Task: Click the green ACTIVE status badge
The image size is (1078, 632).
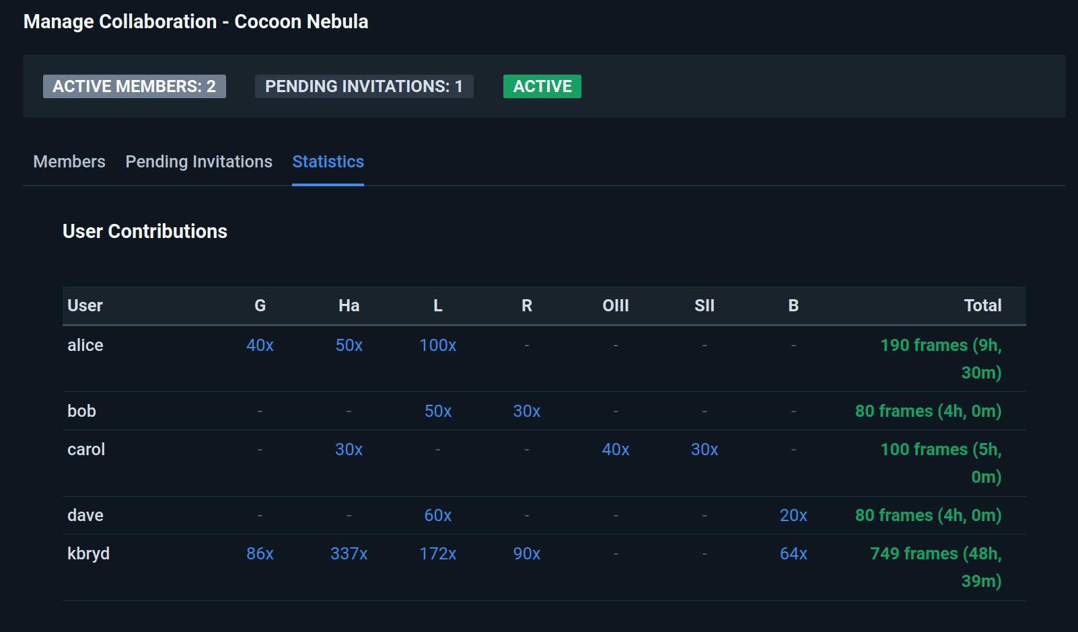Action: (542, 87)
